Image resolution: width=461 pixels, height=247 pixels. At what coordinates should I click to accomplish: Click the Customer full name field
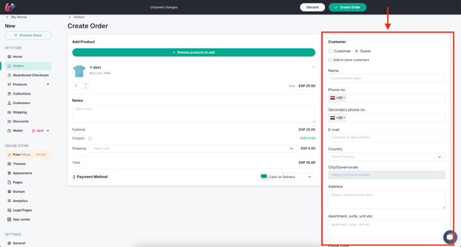point(387,79)
